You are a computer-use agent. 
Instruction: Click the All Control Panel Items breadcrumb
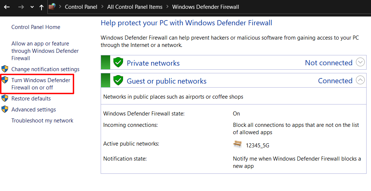coord(134,7)
